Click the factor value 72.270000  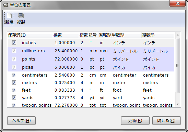(x=66, y=105)
